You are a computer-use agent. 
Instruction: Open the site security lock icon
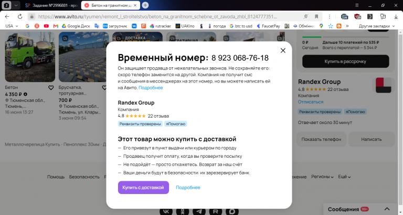click(x=31, y=17)
